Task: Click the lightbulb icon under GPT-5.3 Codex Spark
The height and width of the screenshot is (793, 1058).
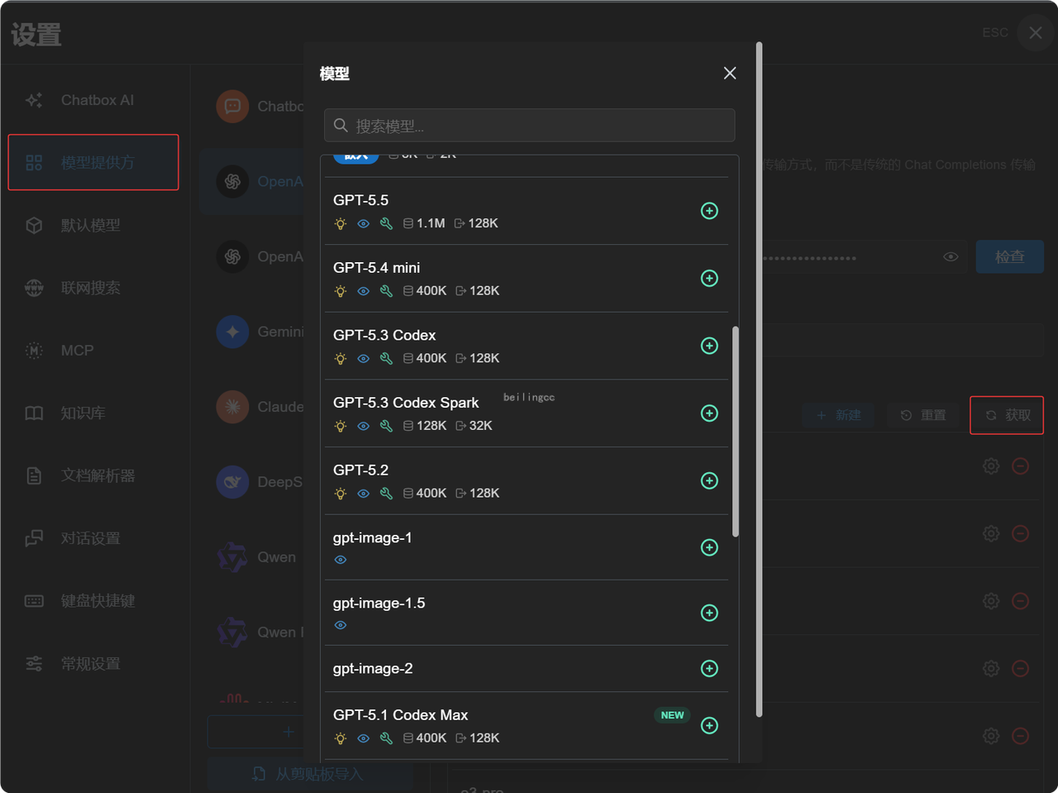Action: [x=341, y=426]
